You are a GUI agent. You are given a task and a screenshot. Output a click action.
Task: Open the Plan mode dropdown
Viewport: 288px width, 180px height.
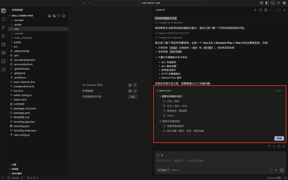click(163, 170)
